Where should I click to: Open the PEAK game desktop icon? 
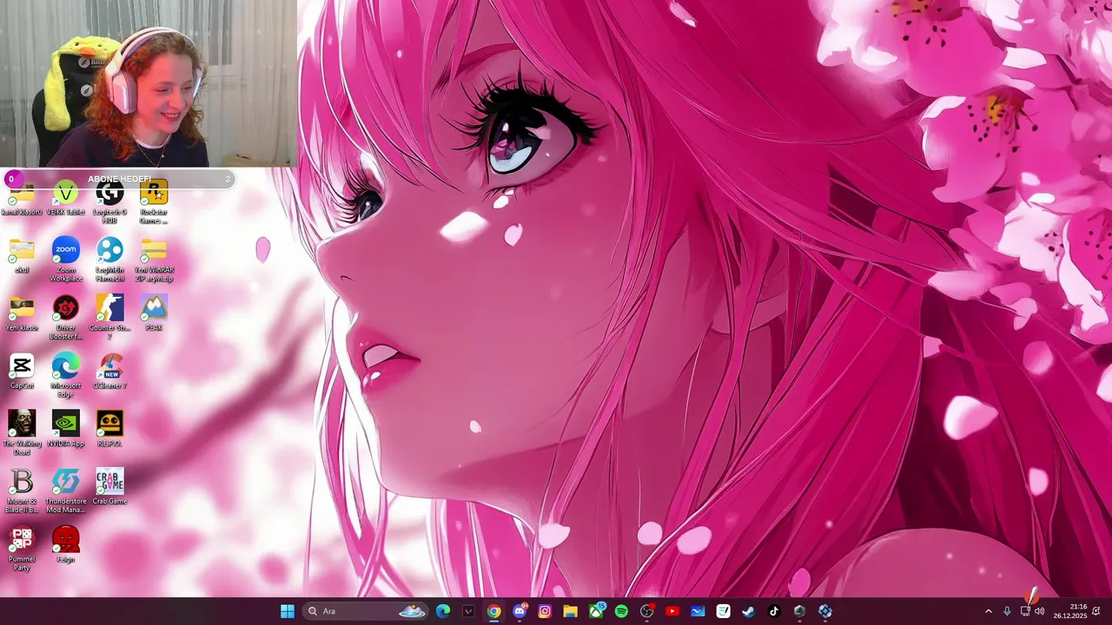pyautogui.click(x=154, y=313)
